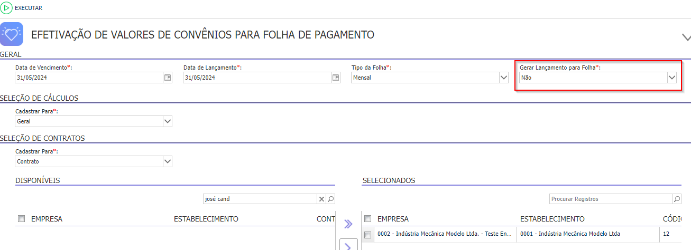
Task: Click the heart convênios module icon
Action: [12, 34]
